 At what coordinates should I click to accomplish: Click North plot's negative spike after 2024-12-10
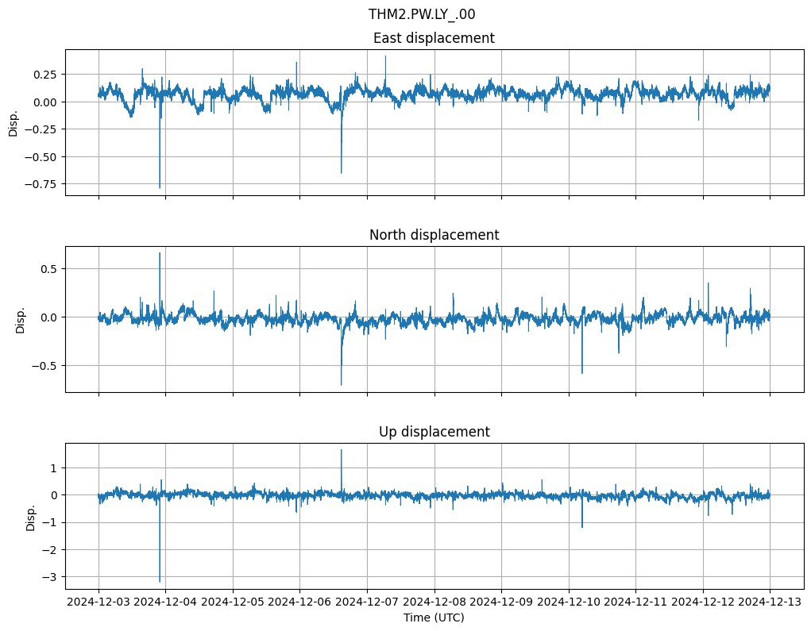pos(582,371)
